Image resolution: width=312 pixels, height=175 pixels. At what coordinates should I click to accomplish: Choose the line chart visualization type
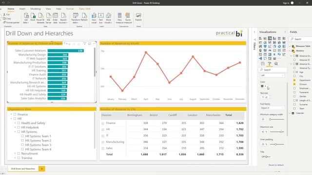tap(260, 42)
